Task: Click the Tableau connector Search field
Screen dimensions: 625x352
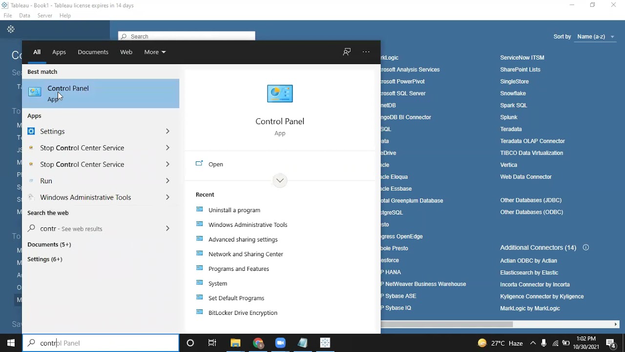Action: (x=187, y=36)
